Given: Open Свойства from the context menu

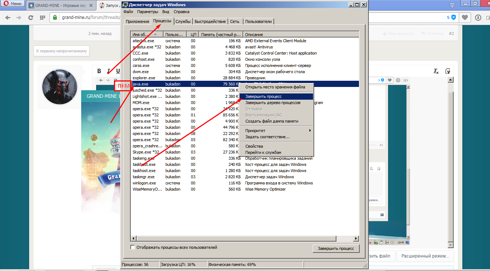Looking at the screenshot, I should tap(277, 146).
